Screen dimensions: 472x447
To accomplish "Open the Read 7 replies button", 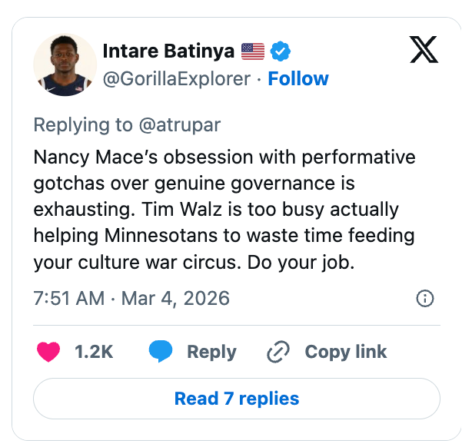I will pos(236,399).
